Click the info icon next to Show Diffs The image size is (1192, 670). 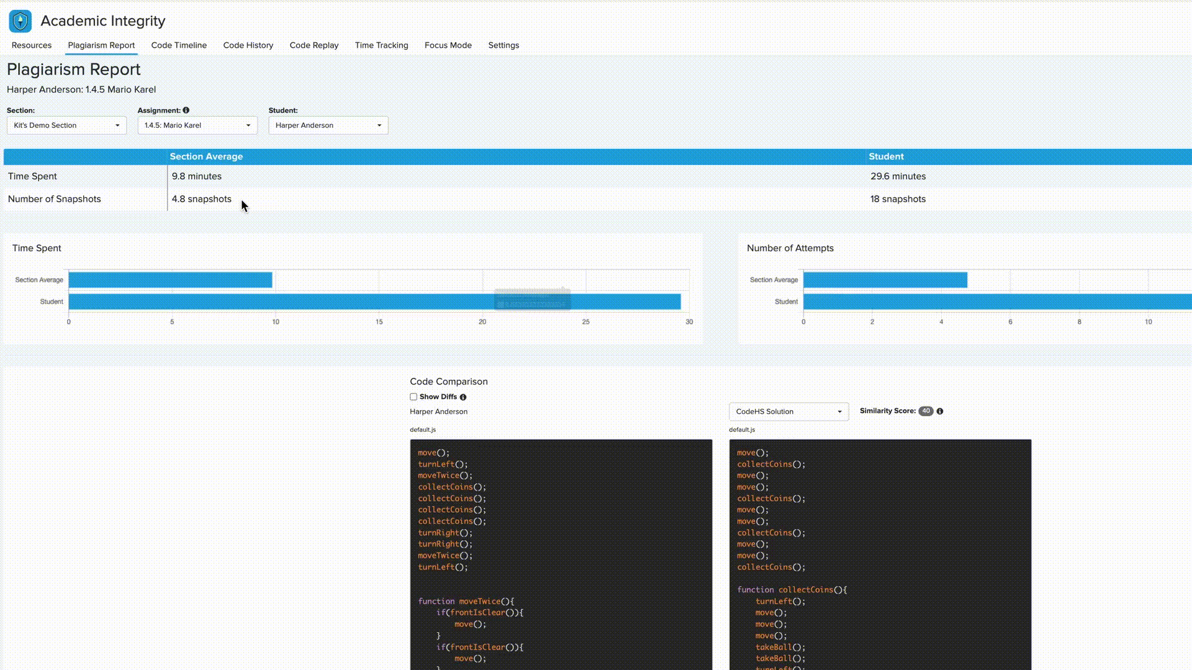tap(463, 397)
